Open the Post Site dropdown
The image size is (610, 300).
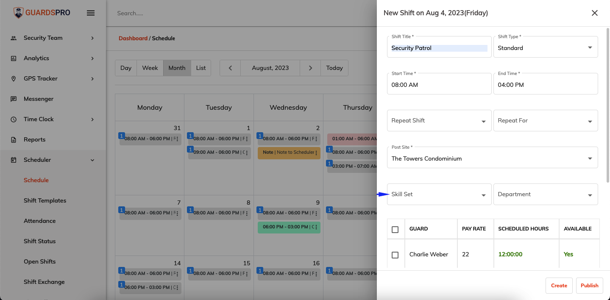click(x=493, y=158)
